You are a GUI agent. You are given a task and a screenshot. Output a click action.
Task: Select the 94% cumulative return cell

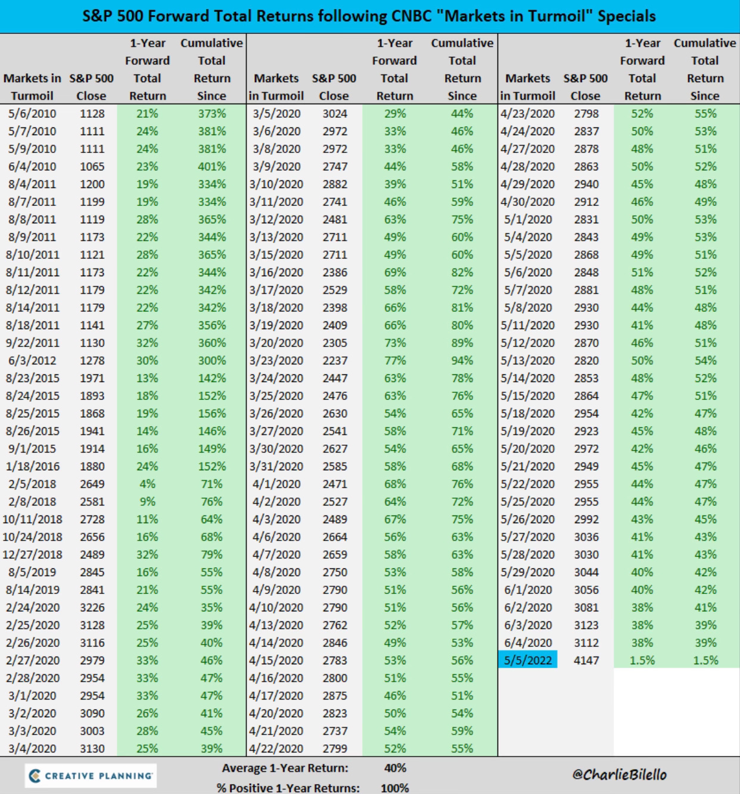point(462,361)
